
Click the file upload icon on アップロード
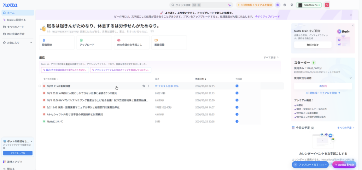81,40
